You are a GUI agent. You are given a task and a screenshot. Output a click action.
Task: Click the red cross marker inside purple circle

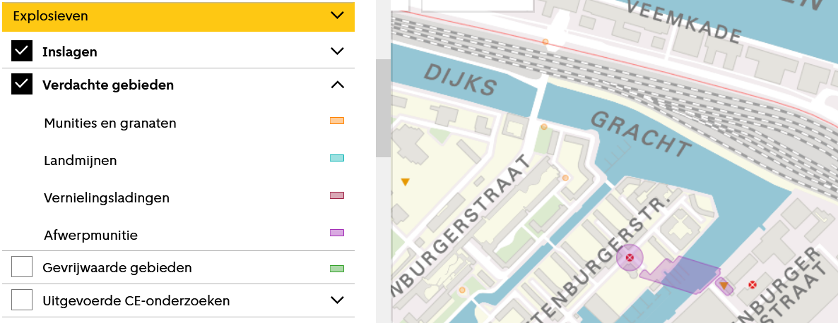[x=630, y=259]
